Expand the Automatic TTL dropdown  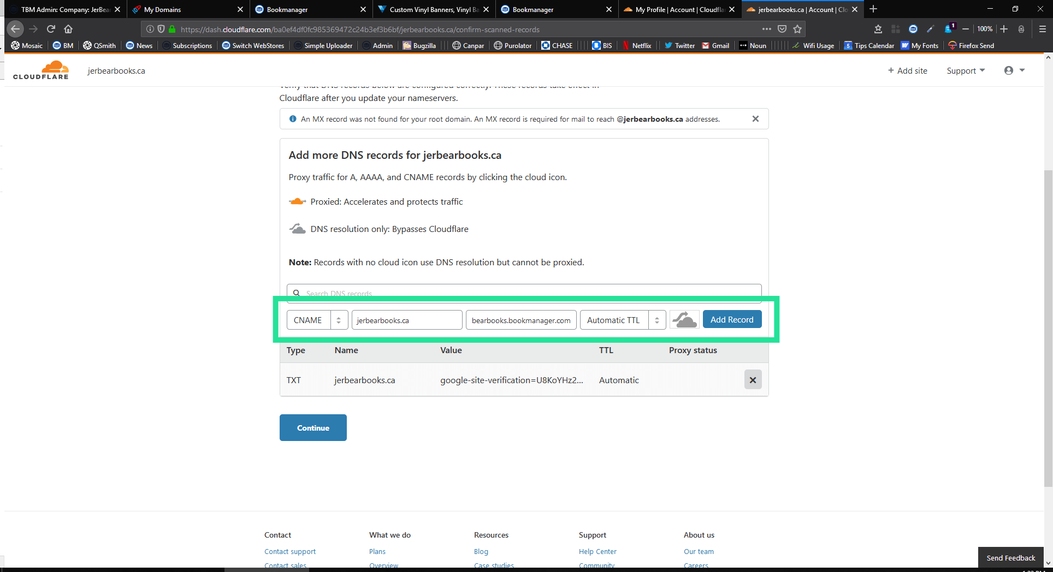pyautogui.click(x=623, y=320)
